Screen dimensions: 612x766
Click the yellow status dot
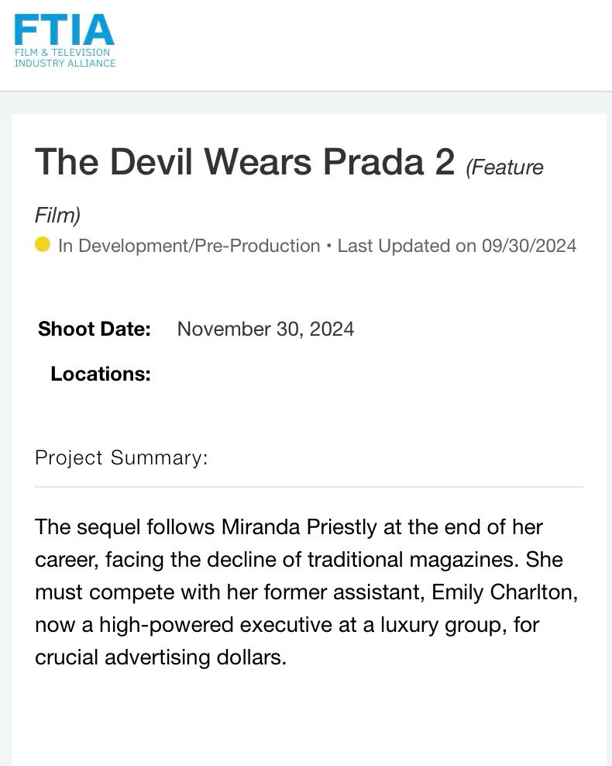(43, 244)
